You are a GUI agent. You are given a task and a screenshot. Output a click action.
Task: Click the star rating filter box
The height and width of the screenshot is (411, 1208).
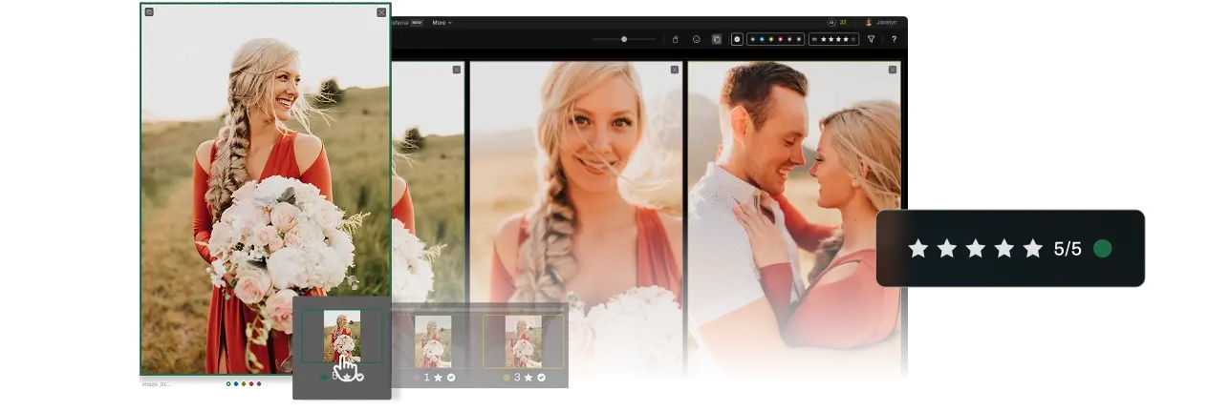tap(833, 39)
